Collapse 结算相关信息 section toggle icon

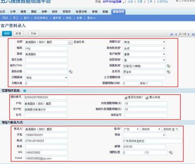pyautogui.click(x=25, y=91)
